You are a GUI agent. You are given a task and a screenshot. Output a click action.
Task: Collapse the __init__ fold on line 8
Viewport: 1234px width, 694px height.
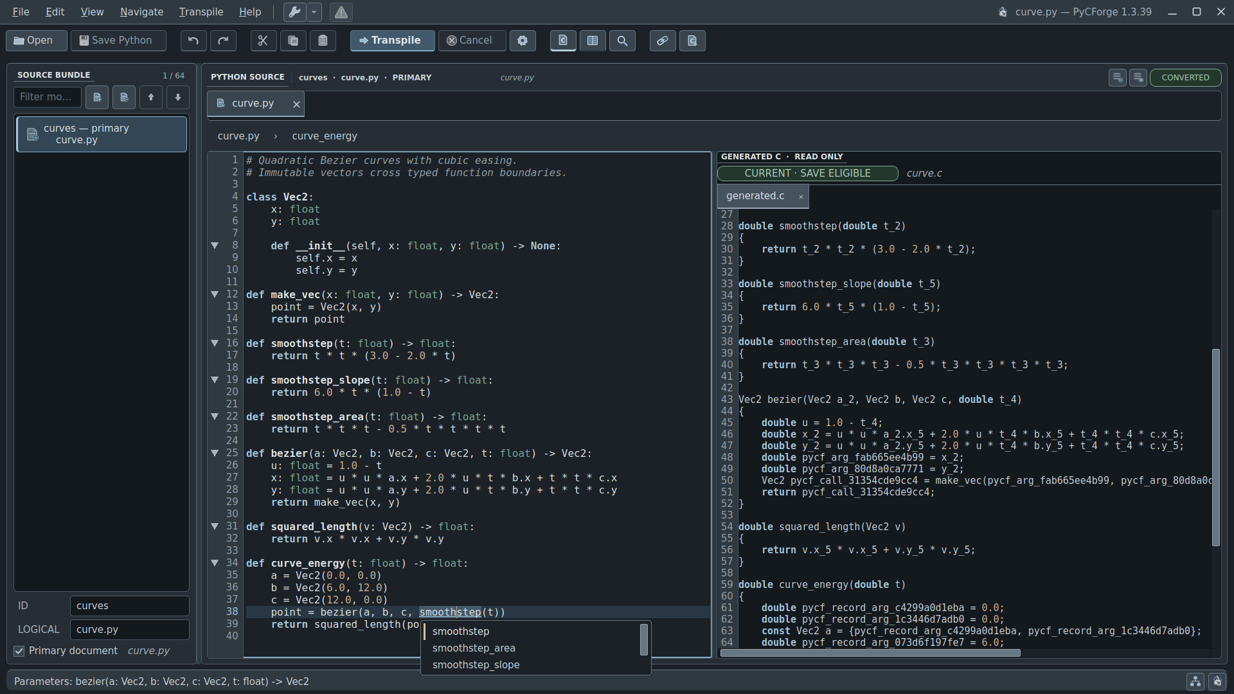click(x=215, y=245)
